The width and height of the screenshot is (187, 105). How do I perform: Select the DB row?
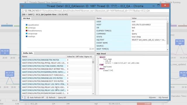point(131,28)
